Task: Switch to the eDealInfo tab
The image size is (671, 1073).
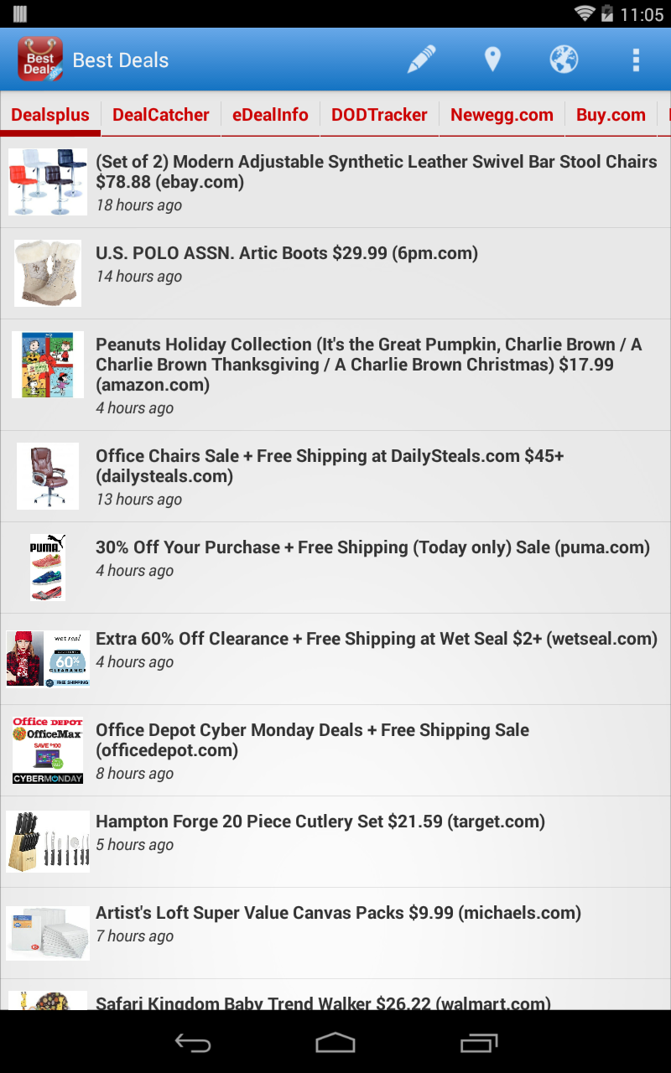Action: [270, 115]
